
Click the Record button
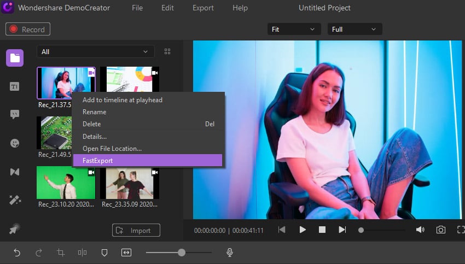(x=28, y=29)
